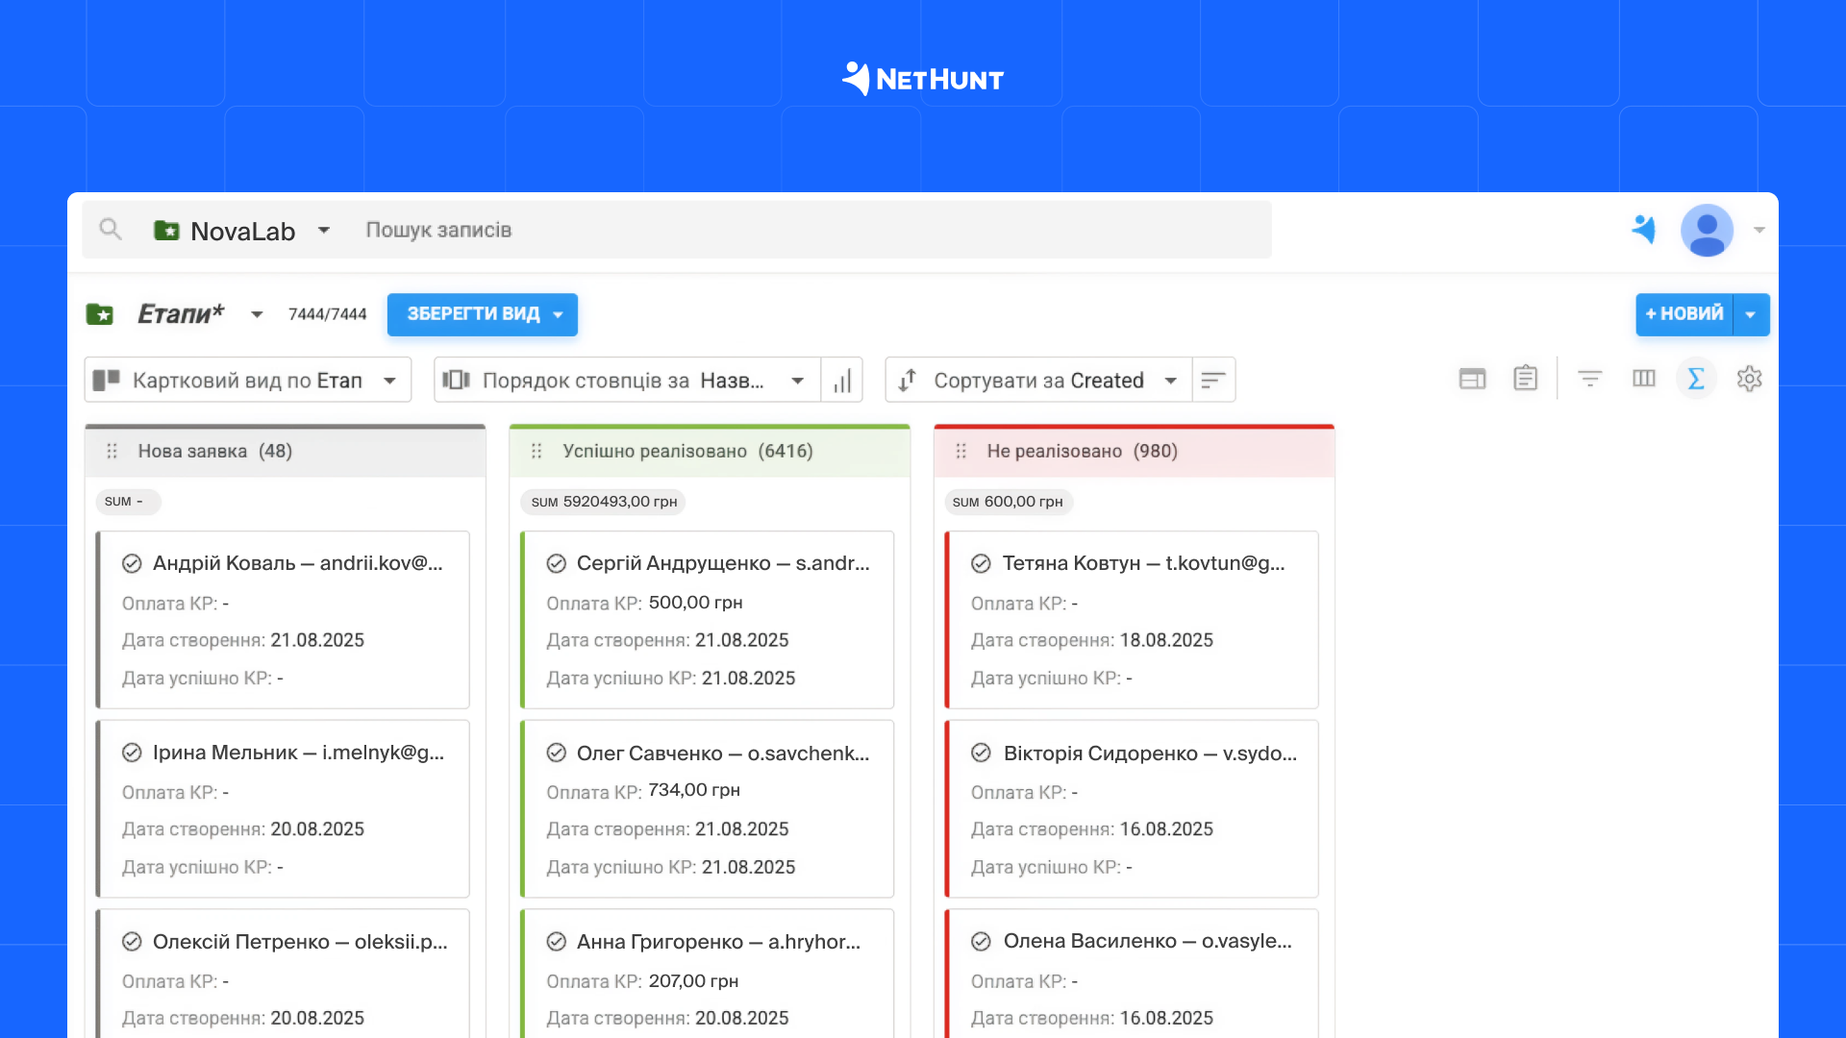Open the Ірина Мельник record title
Viewport: 1846px width, 1038px height.
coord(299,753)
